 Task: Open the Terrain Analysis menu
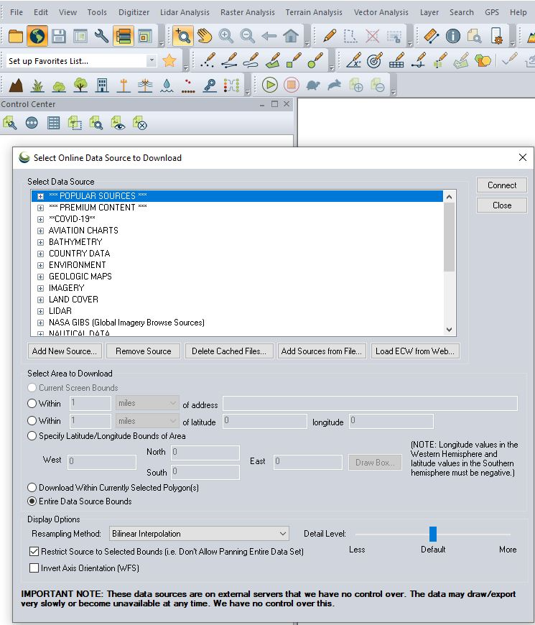pyautogui.click(x=314, y=12)
